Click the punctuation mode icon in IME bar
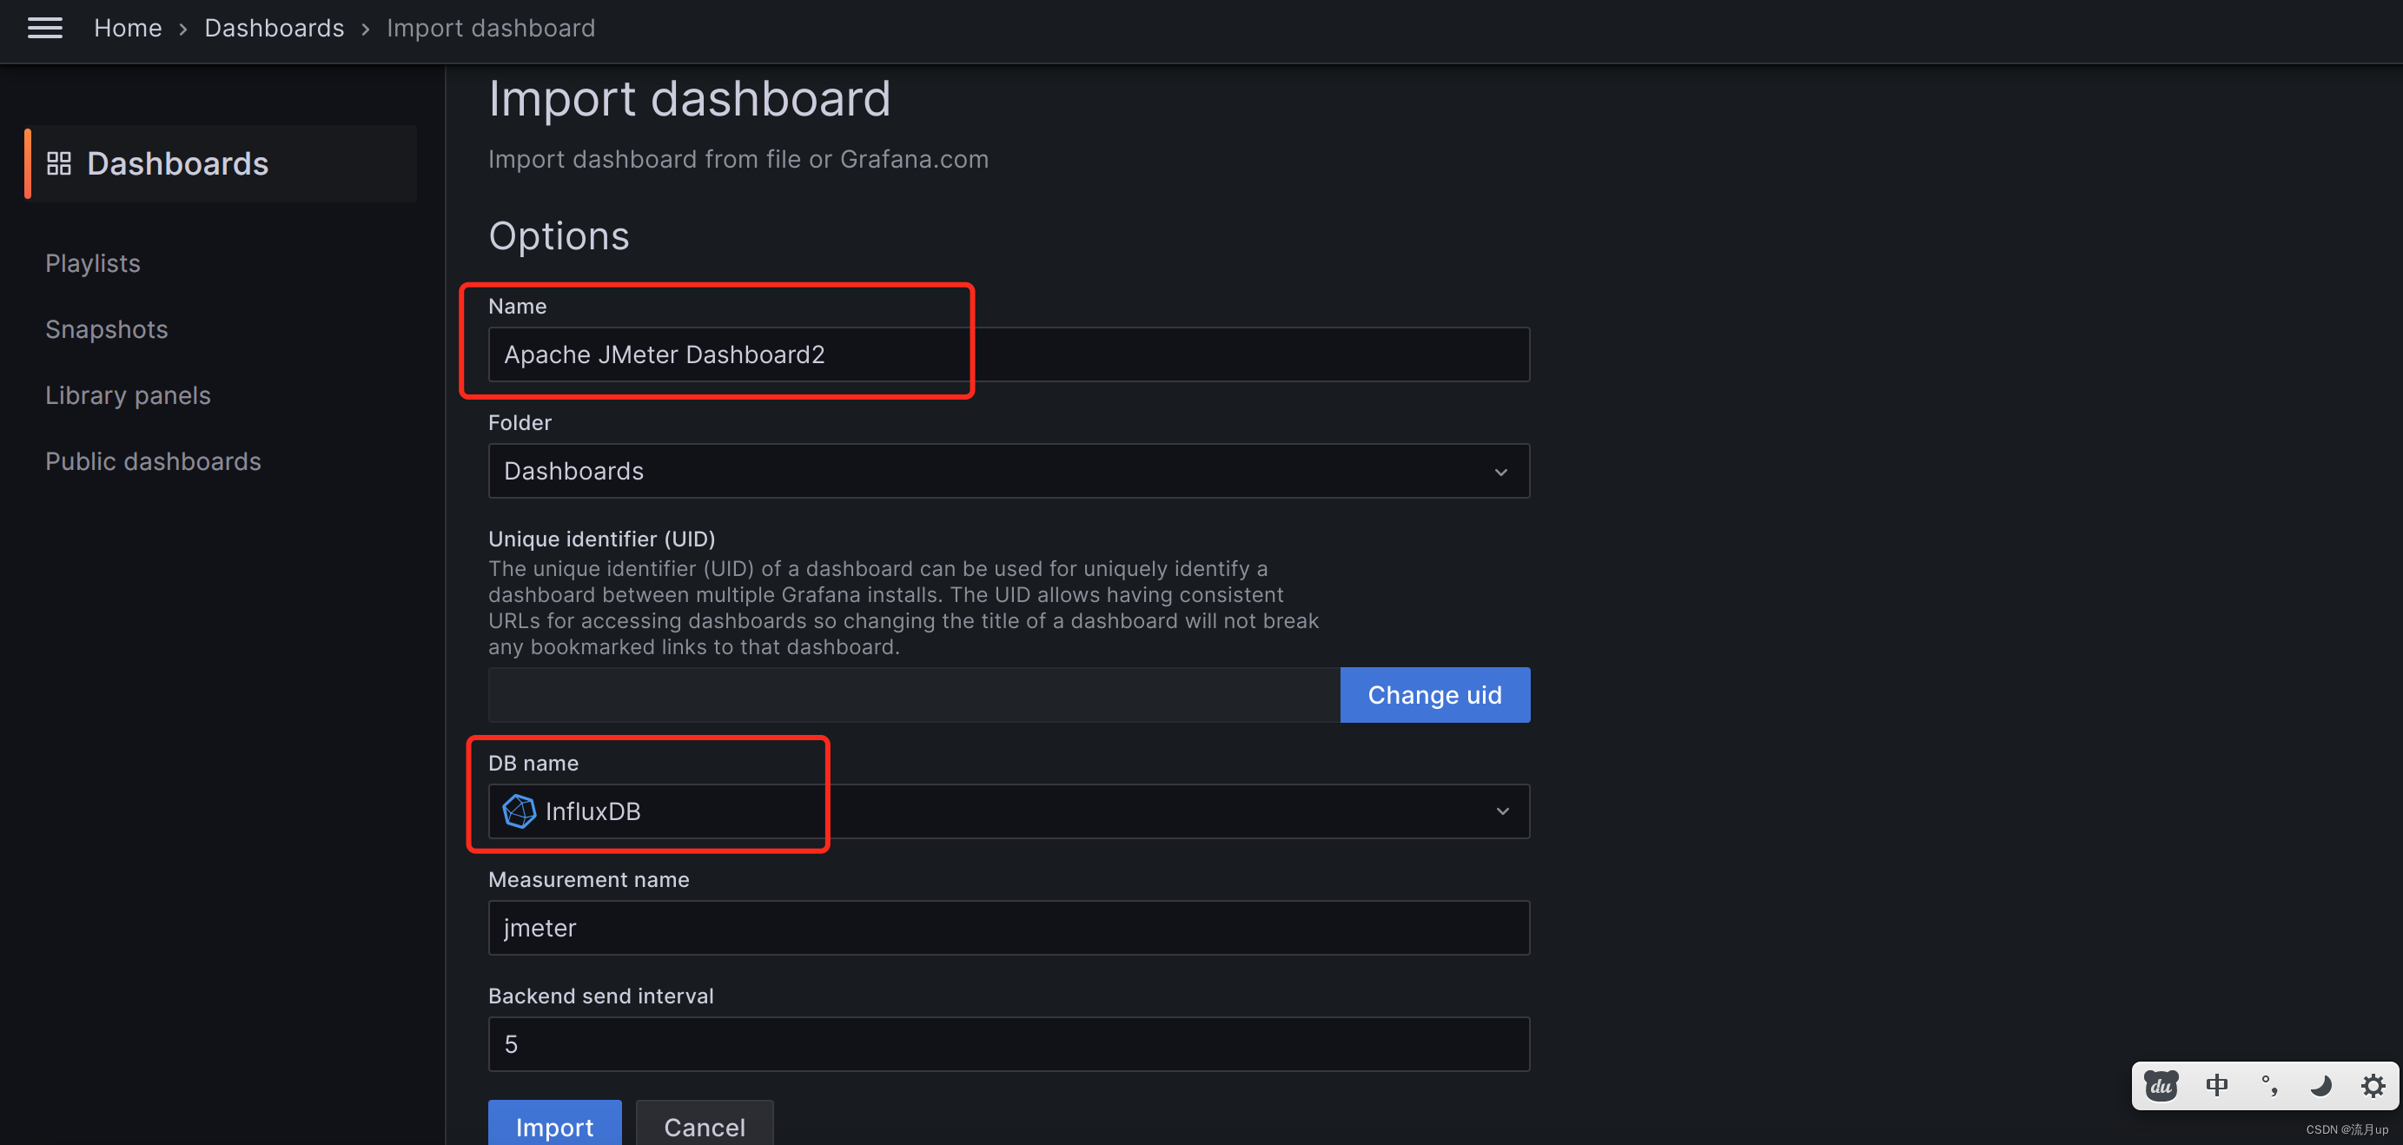Viewport: 2403px width, 1145px height. point(2269,1085)
